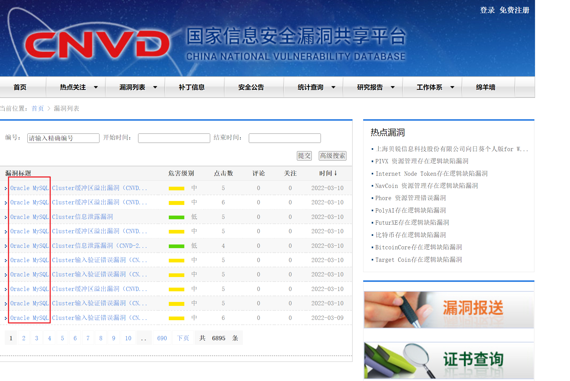The height and width of the screenshot is (381, 570).
Task: Go to page 5
Action: [x=62, y=338]
